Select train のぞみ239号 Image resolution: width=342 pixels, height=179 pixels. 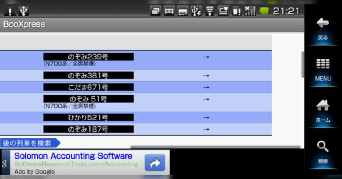88,57
